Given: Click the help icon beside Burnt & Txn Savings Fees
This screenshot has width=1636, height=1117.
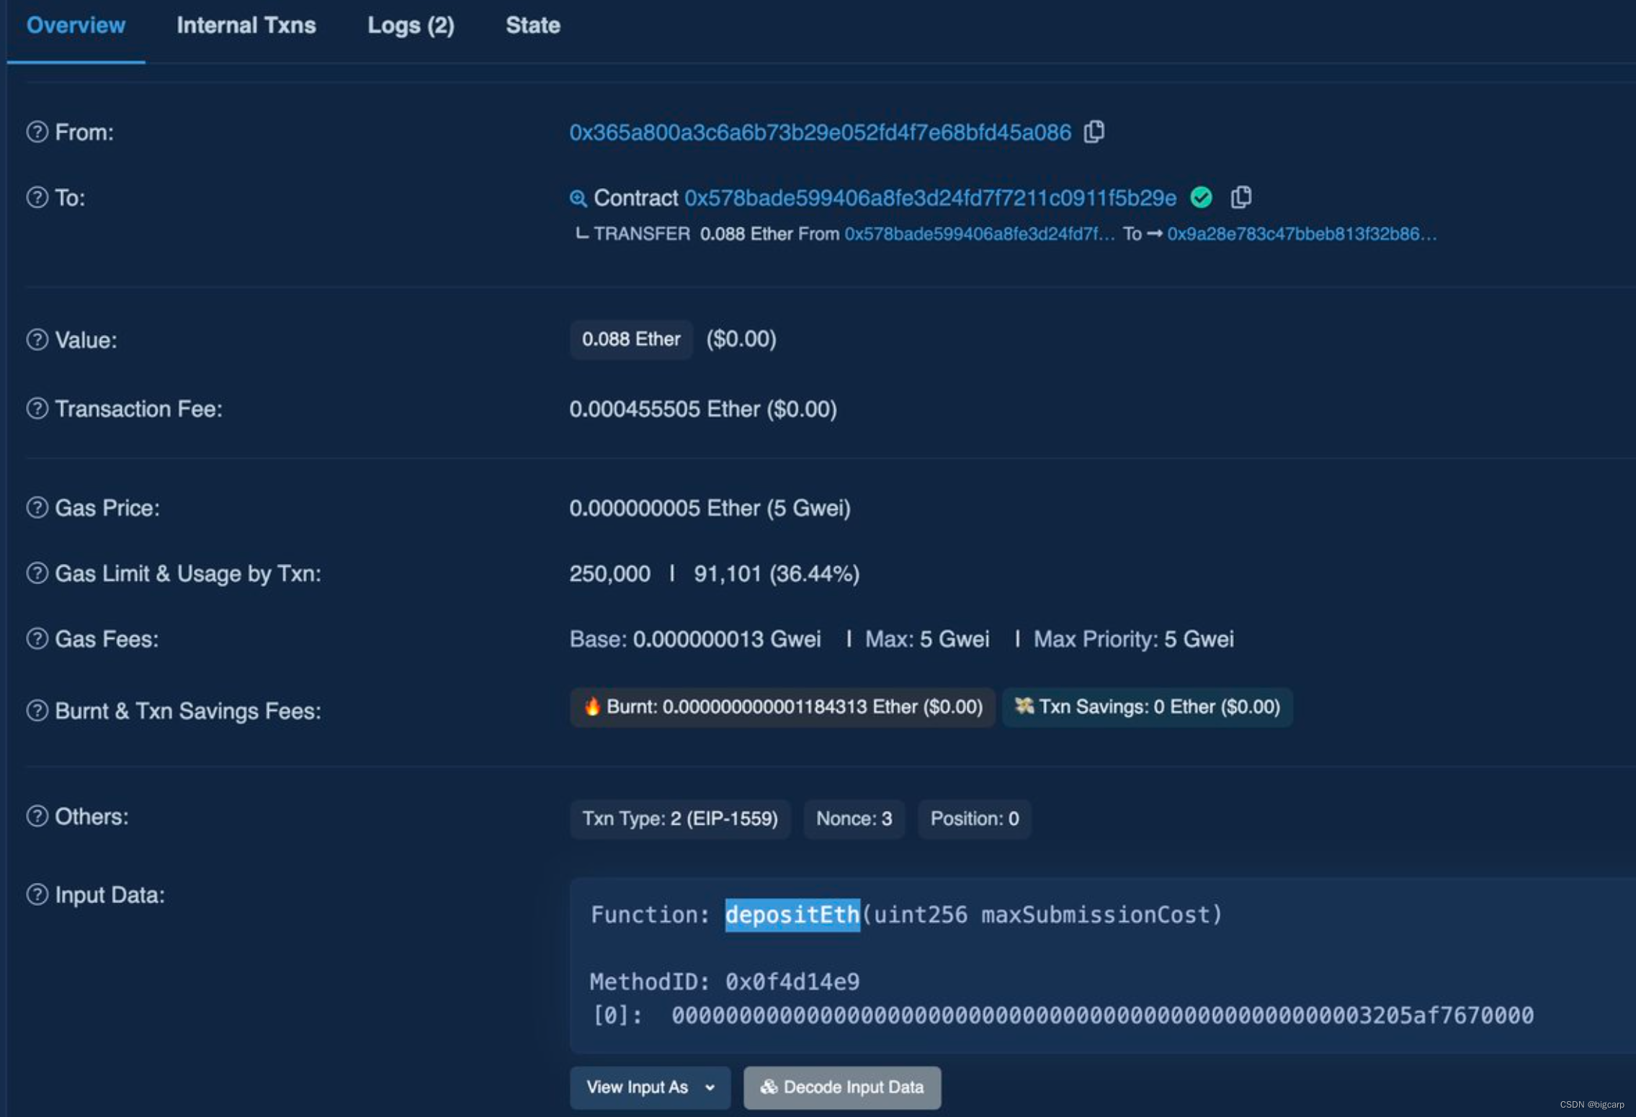Looking at the screenshot, I should 37,711.
